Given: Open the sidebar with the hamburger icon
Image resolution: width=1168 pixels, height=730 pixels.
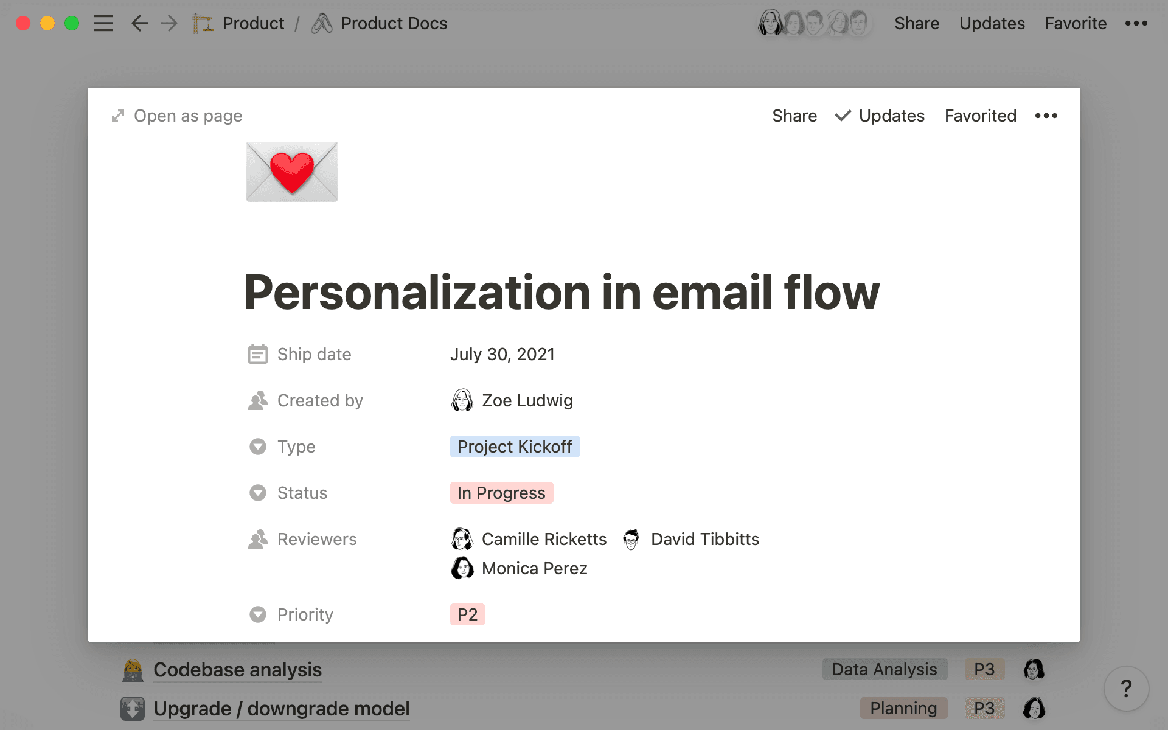Looking at the screenshot, I should 103,23.
